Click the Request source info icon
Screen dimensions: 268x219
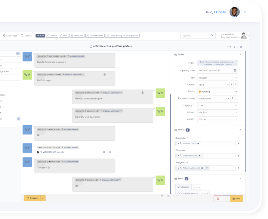(x=232, y=98)
